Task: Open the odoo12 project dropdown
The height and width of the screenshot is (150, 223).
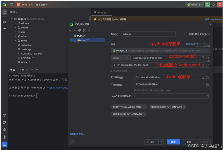Action: (x=25, y=5)
